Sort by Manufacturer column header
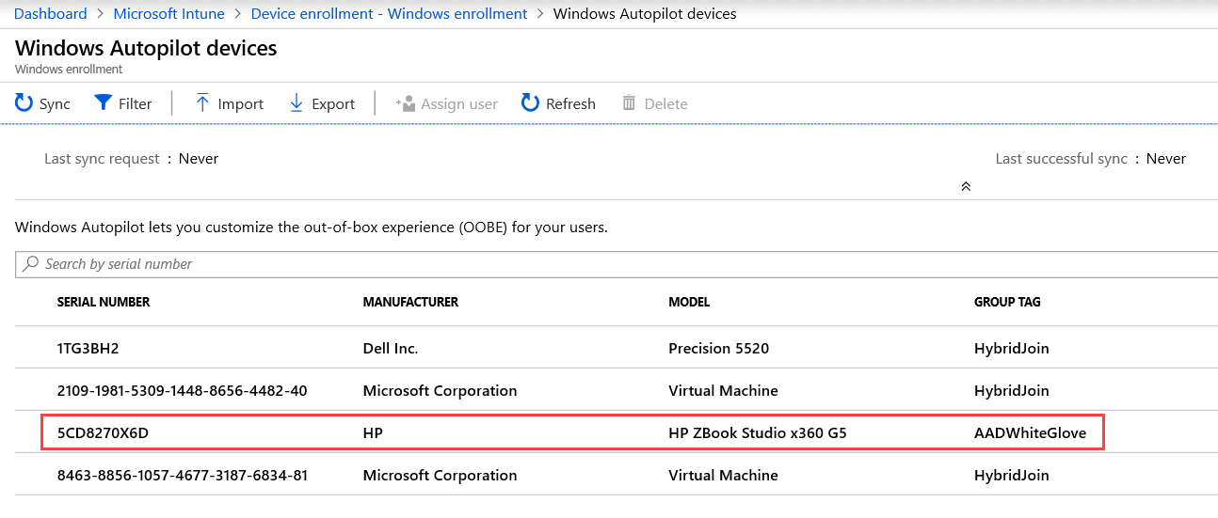This screenshot has height=518, width=1218. 410,302
